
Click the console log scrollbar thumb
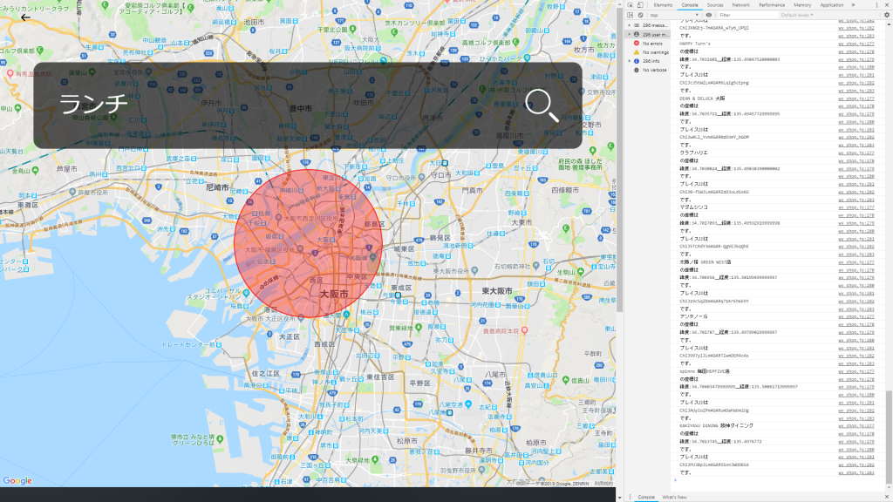pyautogui.click(x=889, y=437)
